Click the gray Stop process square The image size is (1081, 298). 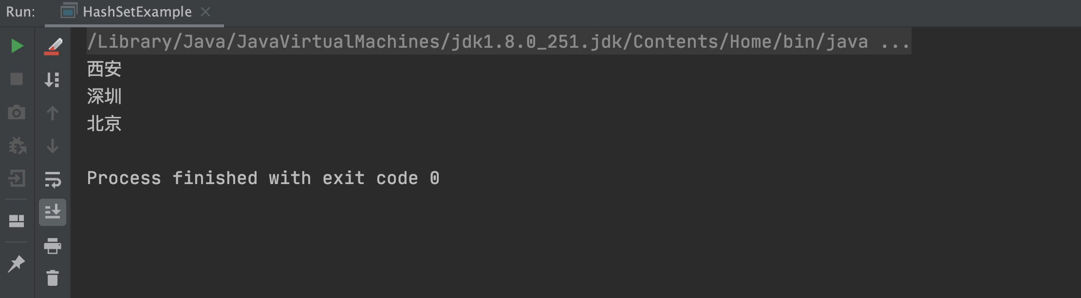click(17, 79)
